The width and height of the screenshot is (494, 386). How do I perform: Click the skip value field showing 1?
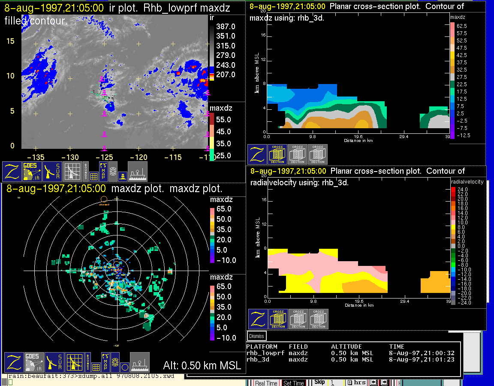(x=336, y=383)
